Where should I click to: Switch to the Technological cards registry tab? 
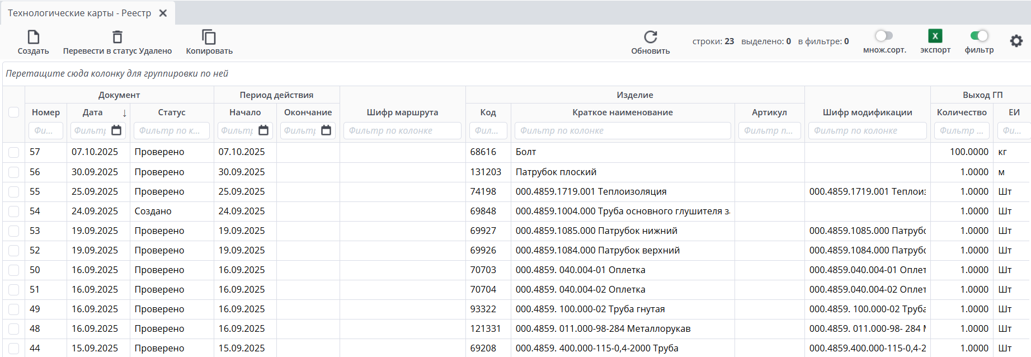pyautogui.click(x=79, y=13)
